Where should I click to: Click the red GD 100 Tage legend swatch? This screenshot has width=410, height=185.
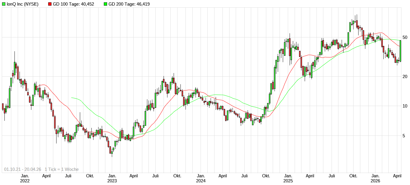tap(50, 4)
